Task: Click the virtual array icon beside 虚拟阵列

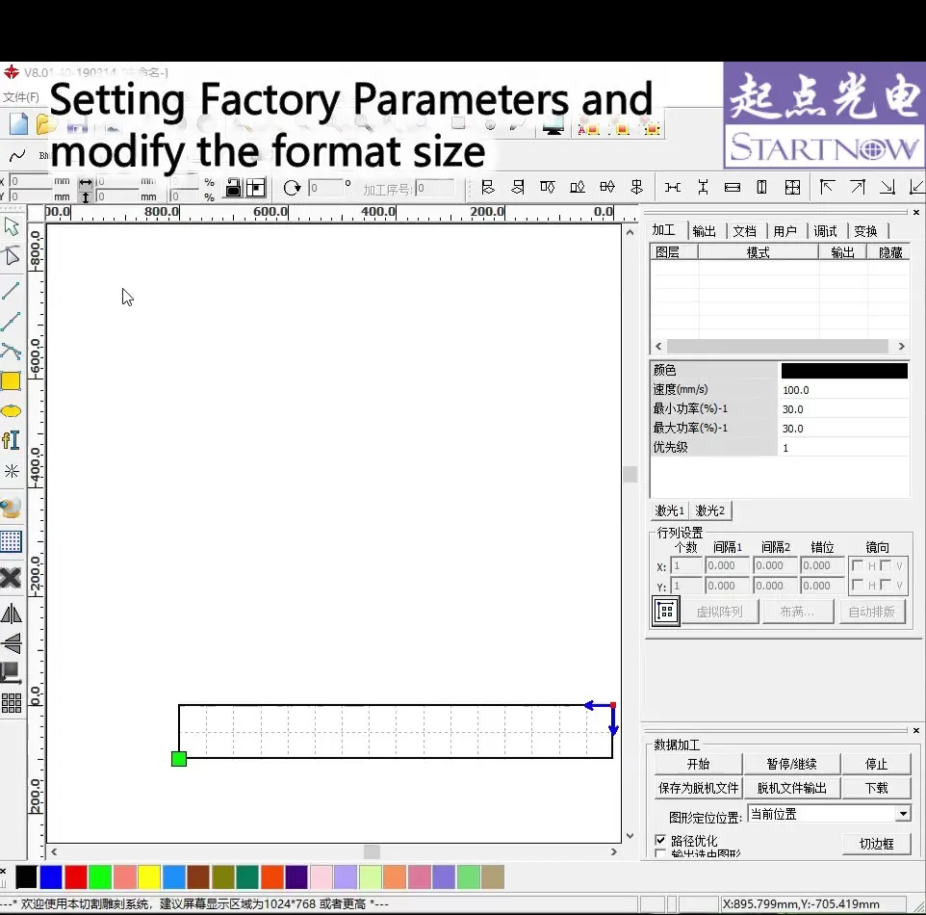Action: (665, 612)
